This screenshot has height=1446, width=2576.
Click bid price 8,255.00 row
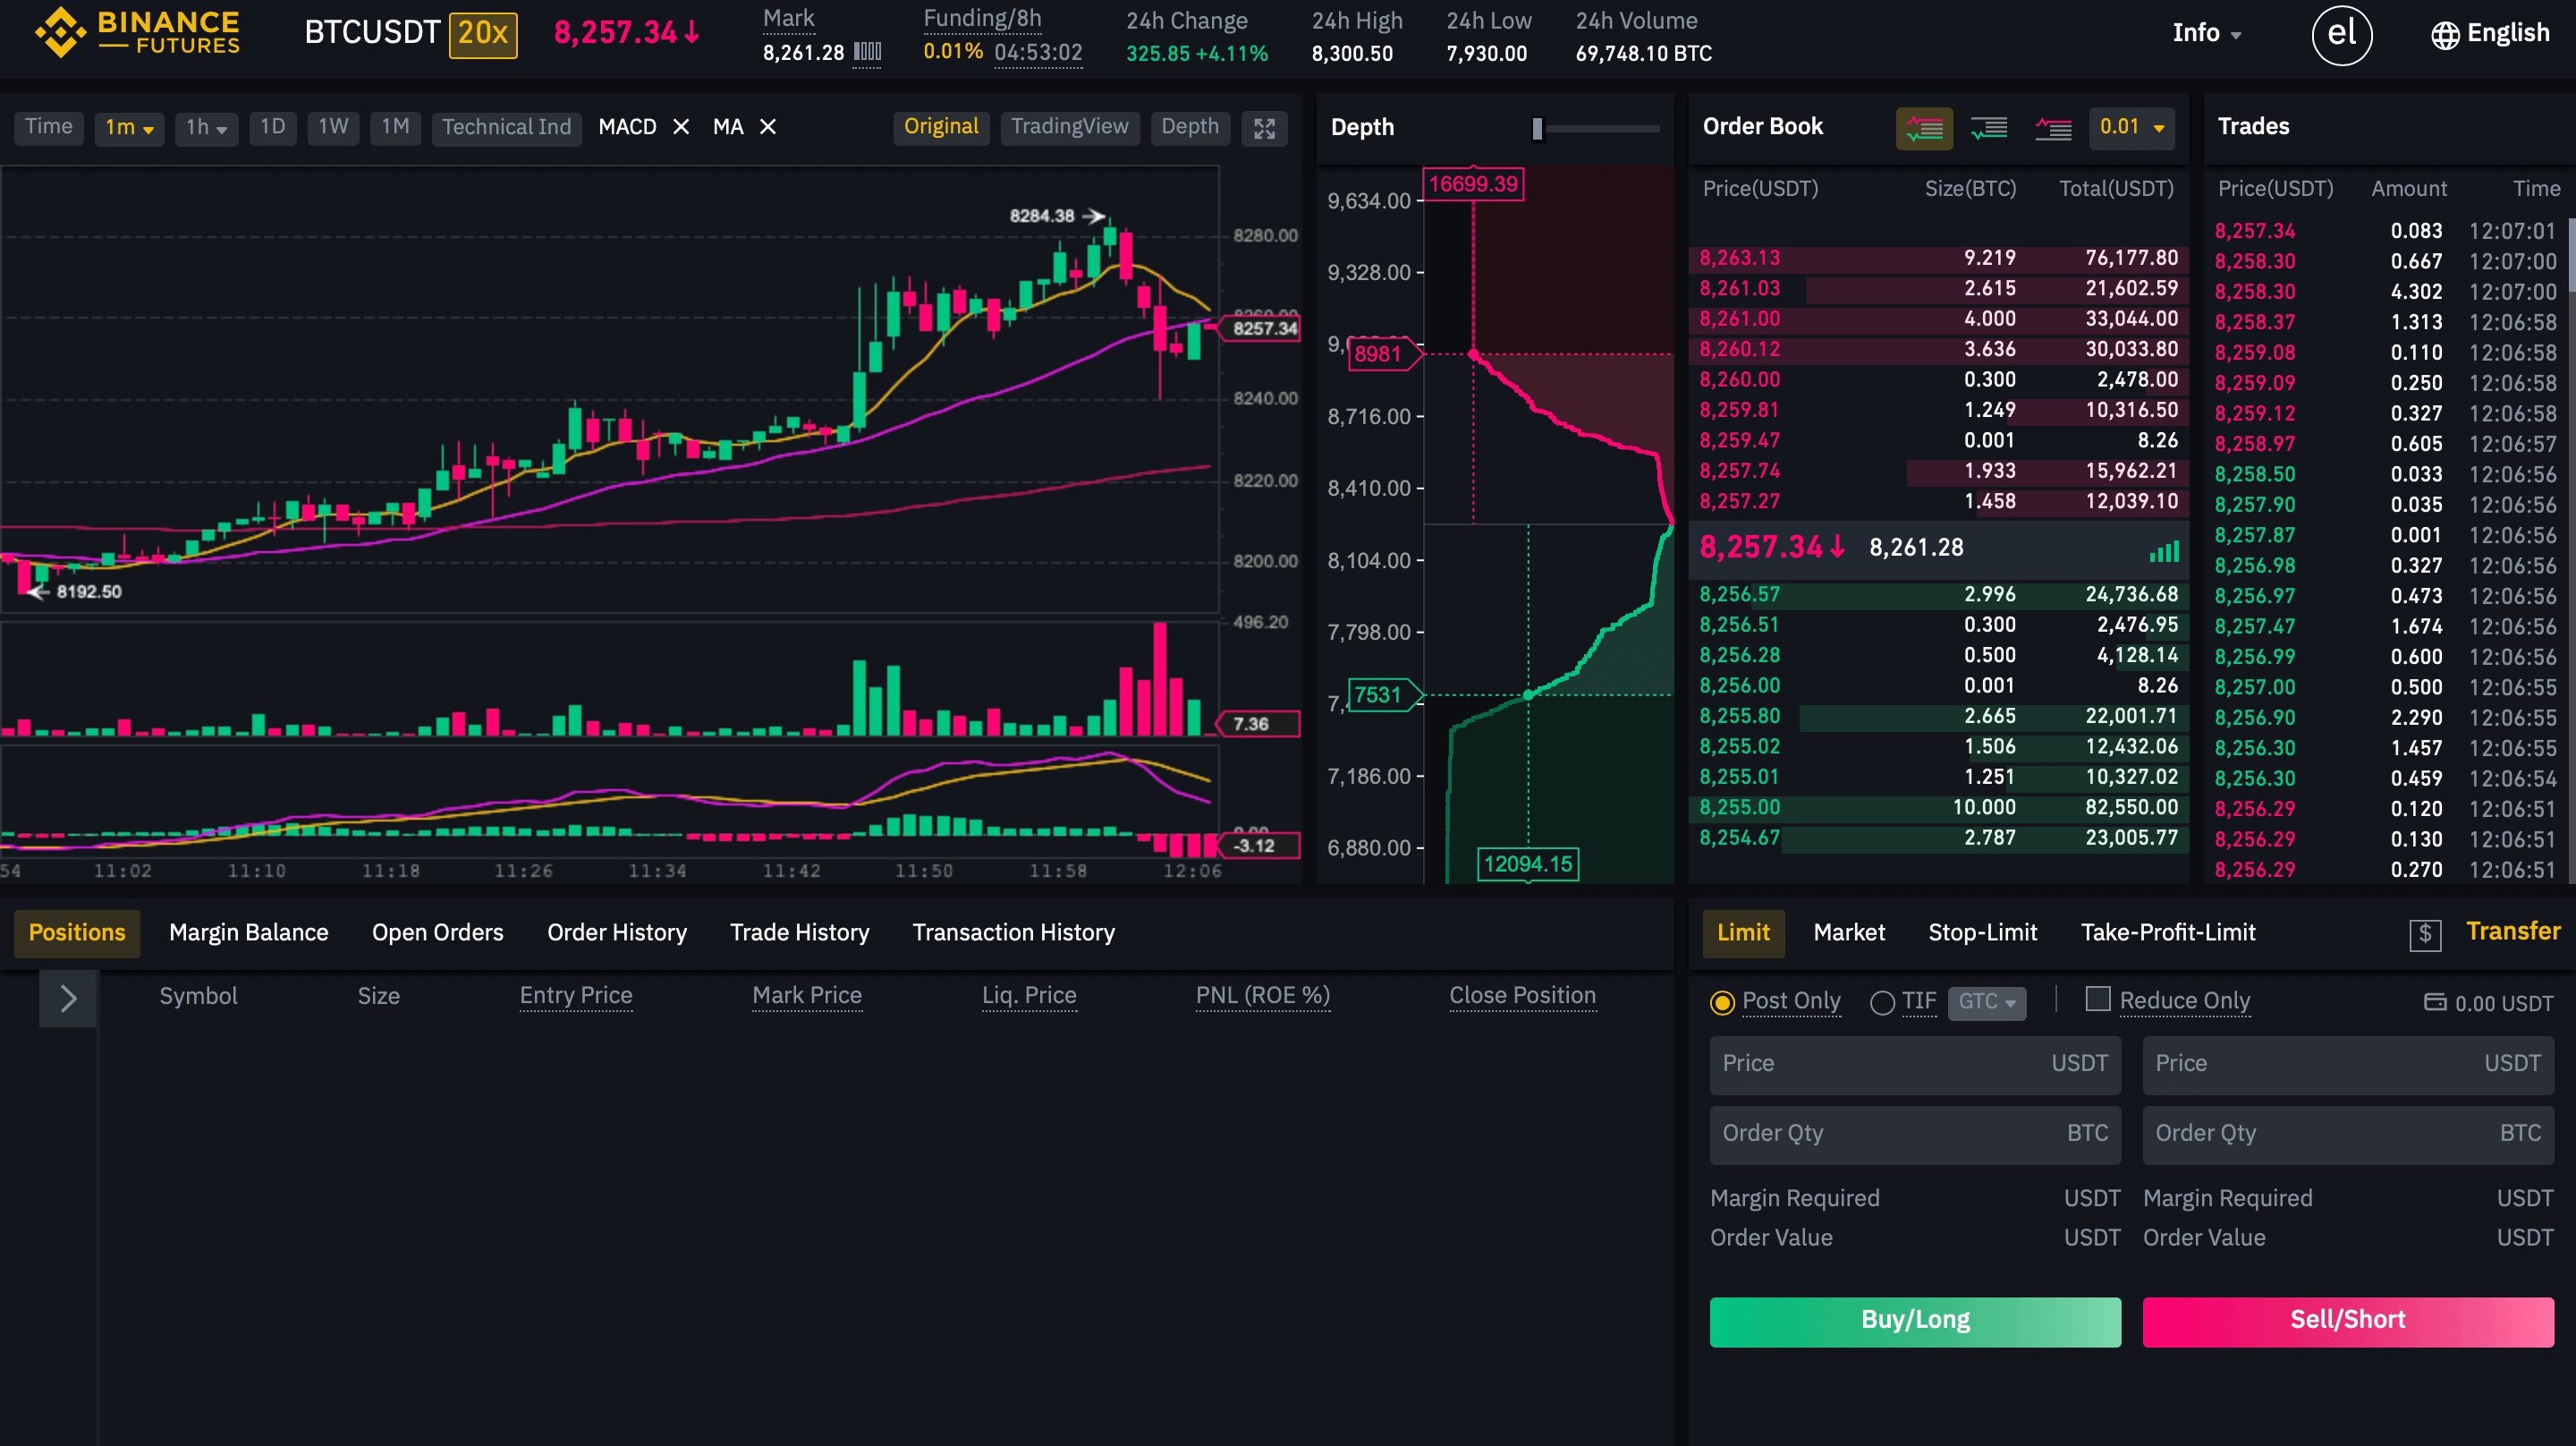(1938, 807)
